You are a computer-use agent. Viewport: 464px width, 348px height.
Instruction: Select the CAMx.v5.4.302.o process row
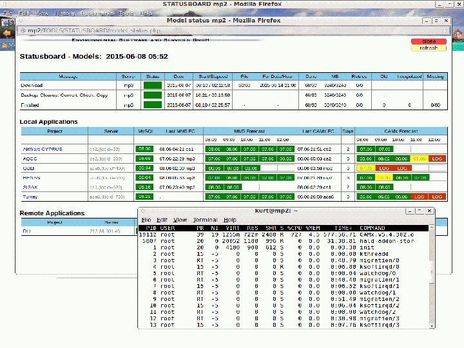[283, 235]
